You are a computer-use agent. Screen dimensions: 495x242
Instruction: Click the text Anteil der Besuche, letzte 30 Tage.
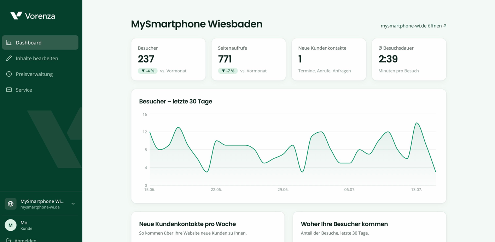click(x=335, y=233)
